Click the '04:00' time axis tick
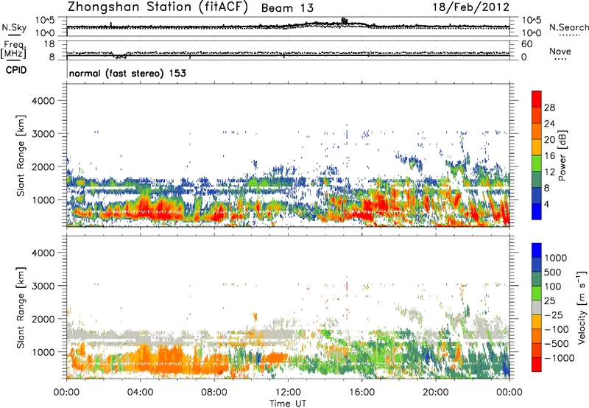This screenshot has width=589, height=408. tap(140, 393)
